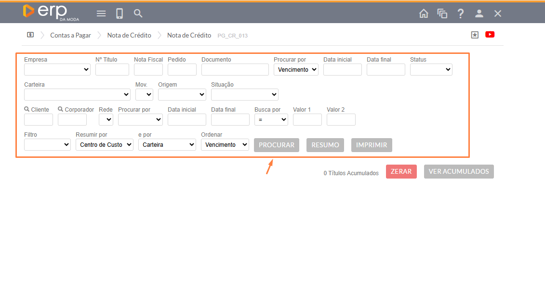Open first Nota de Crédito breadcrumb
Image resolution: width=545 pixels, height=283 pixels.
(x=129, y=35)
